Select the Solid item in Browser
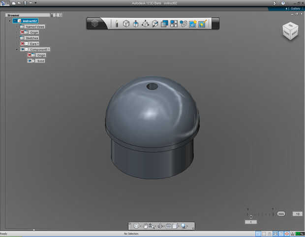 40,61
